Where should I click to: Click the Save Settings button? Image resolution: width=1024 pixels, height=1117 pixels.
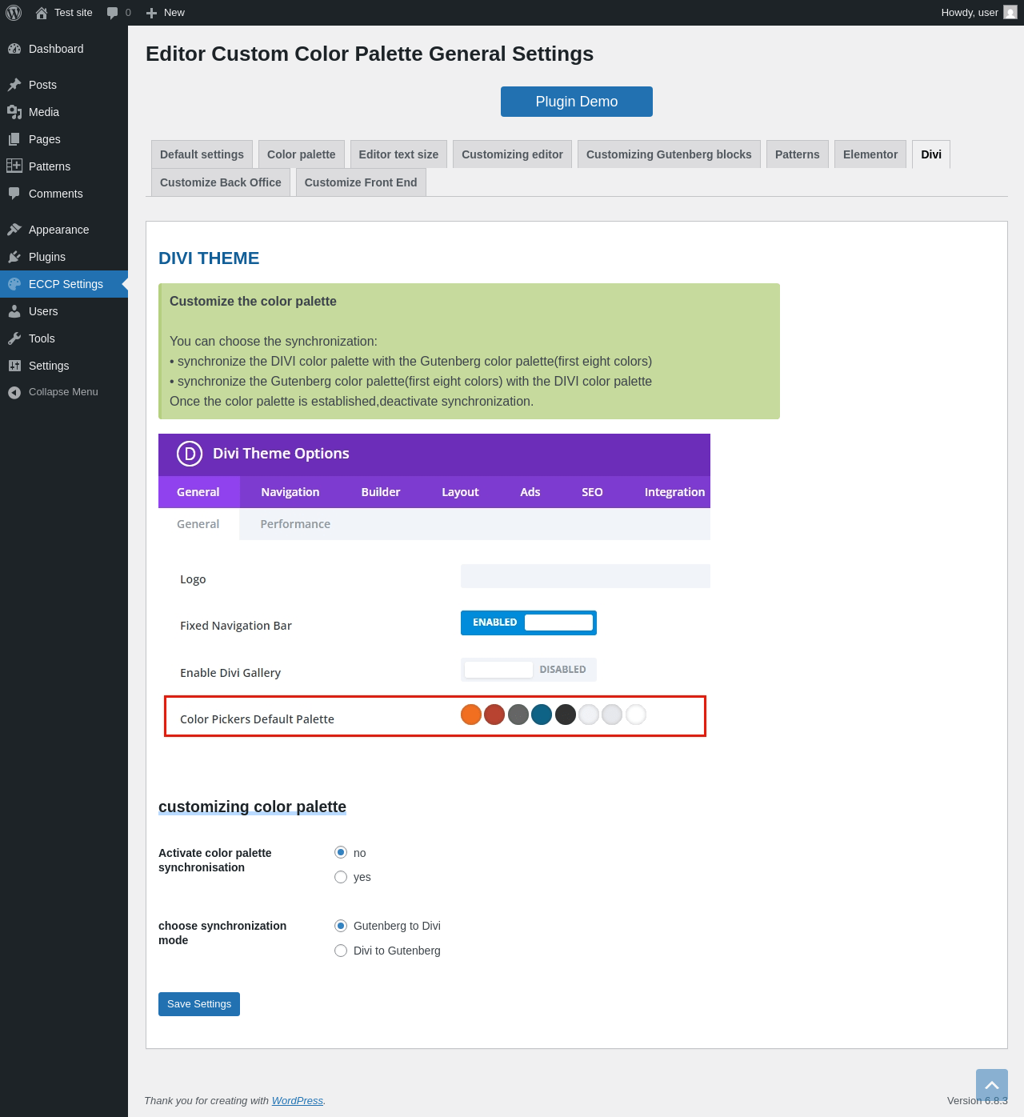click(199, 1004)
